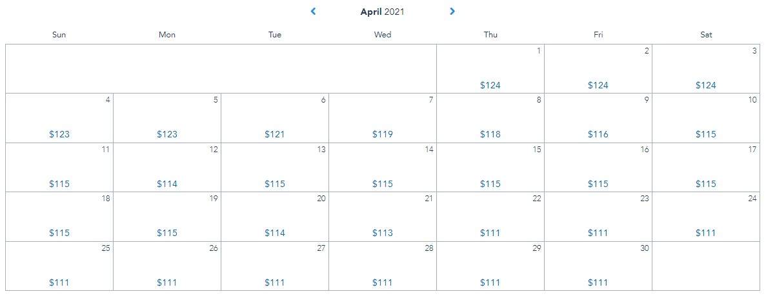Advance to next month using right chevron
The width and height of the screenshot is (766, 296).
(452, 11)
